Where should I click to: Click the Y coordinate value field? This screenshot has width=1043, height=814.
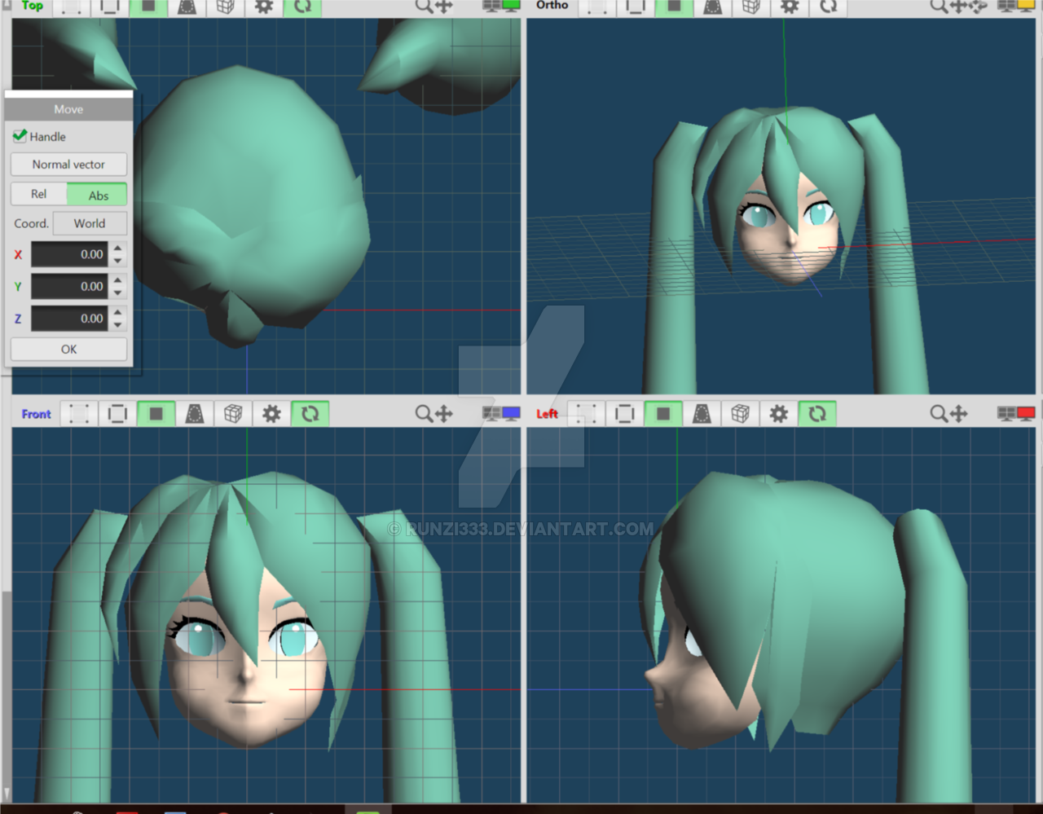pyautogui.click(x=69, y=286)
